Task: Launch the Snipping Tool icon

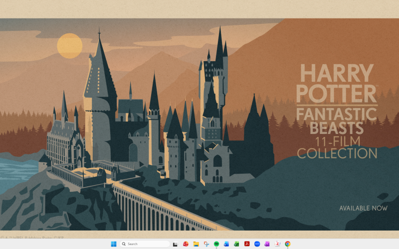Action: click(x=206, y=244)
